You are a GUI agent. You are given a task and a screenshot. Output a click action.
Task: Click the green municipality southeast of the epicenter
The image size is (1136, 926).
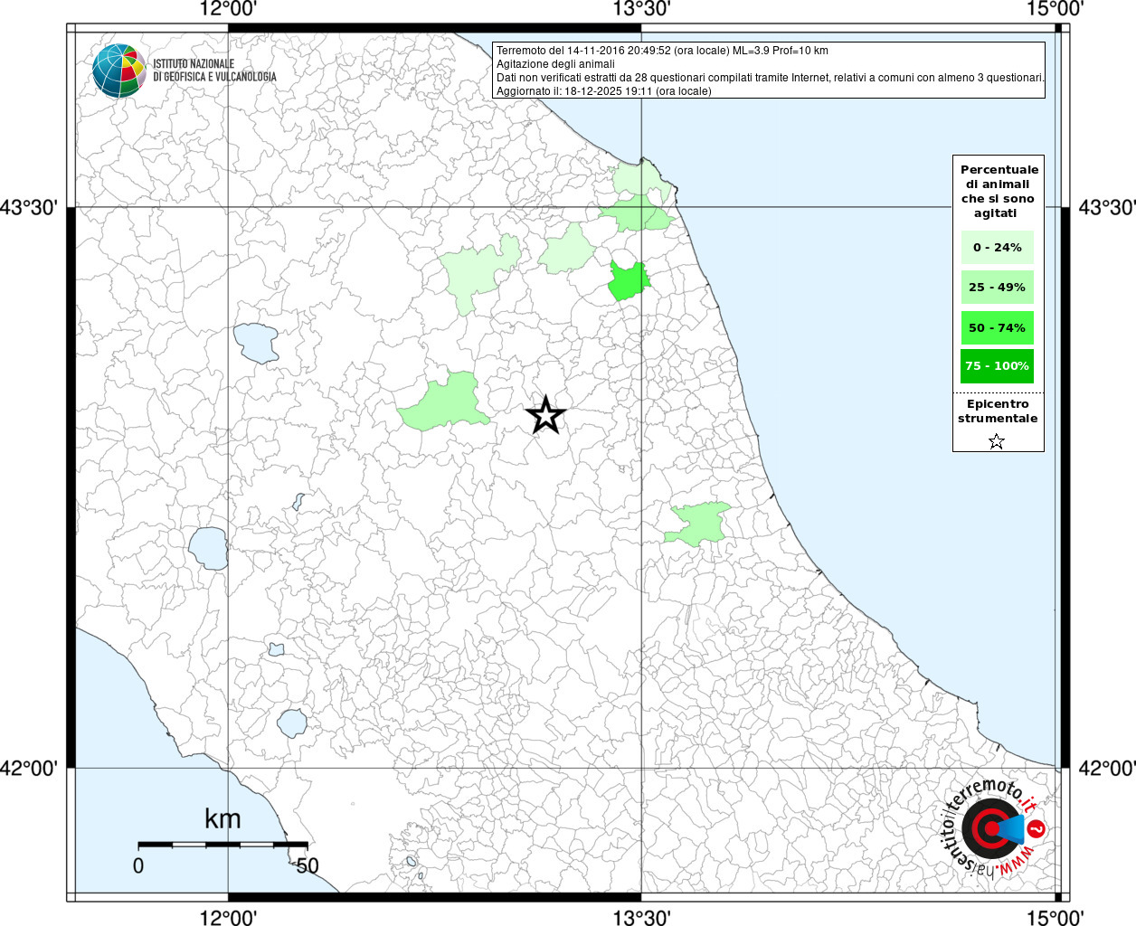point(697,524)
